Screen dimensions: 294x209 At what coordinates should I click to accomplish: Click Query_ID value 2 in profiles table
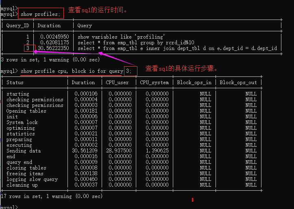tap(28, 43)
